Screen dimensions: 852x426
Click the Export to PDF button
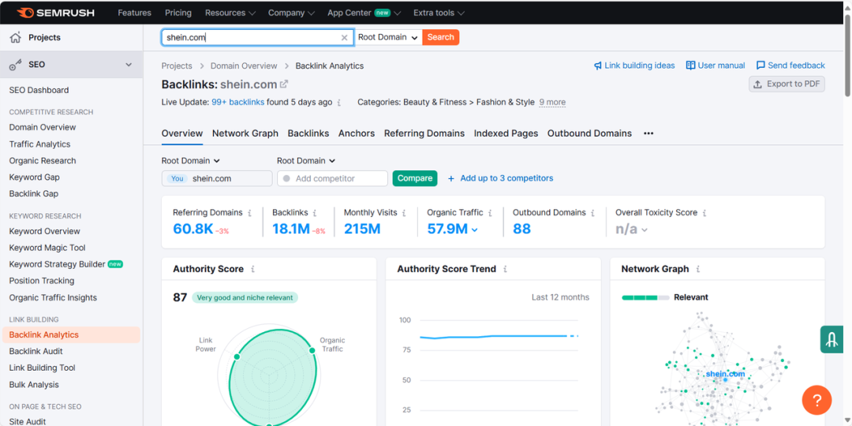coord(787,84)
